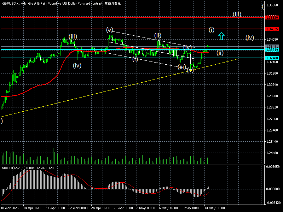Click the gray 1.33481 current price tag

pyautogui.click(x=272, y=46)
